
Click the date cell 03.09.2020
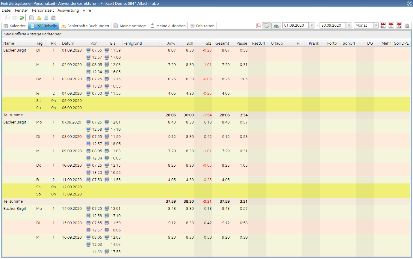(72, 79)
